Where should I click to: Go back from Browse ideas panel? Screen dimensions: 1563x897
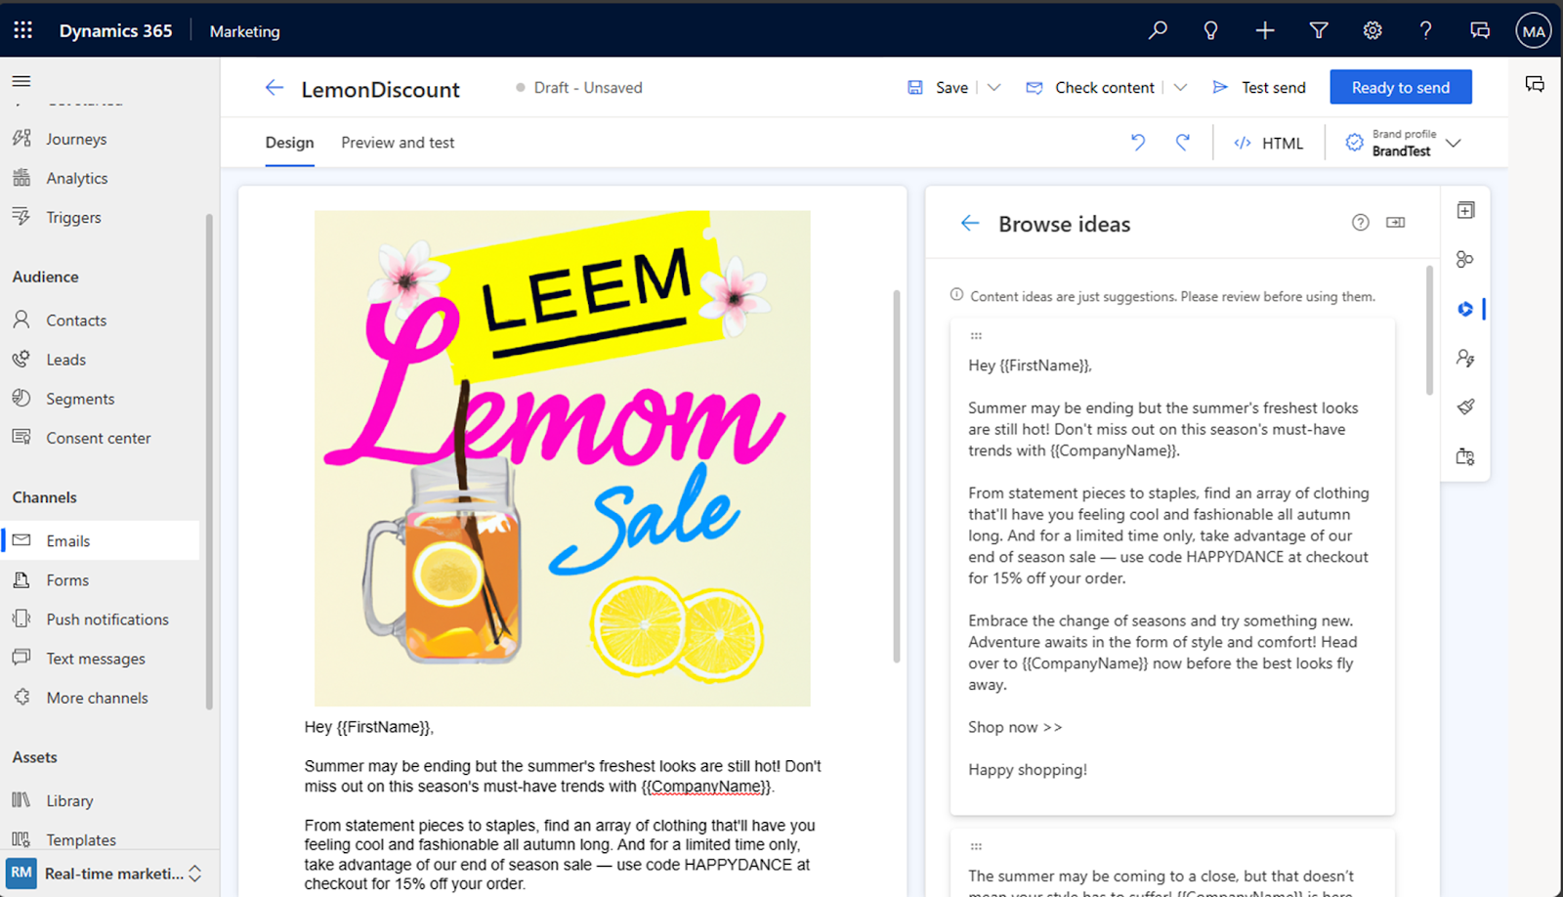pyautogui.click(x=970, y=224)
